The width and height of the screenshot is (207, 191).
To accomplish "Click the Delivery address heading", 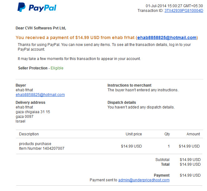I will tap(30, 103).
